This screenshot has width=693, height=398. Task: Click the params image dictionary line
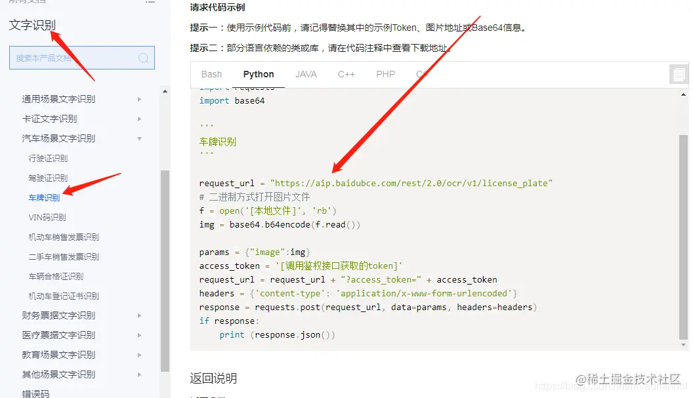[x=255, y=252]
